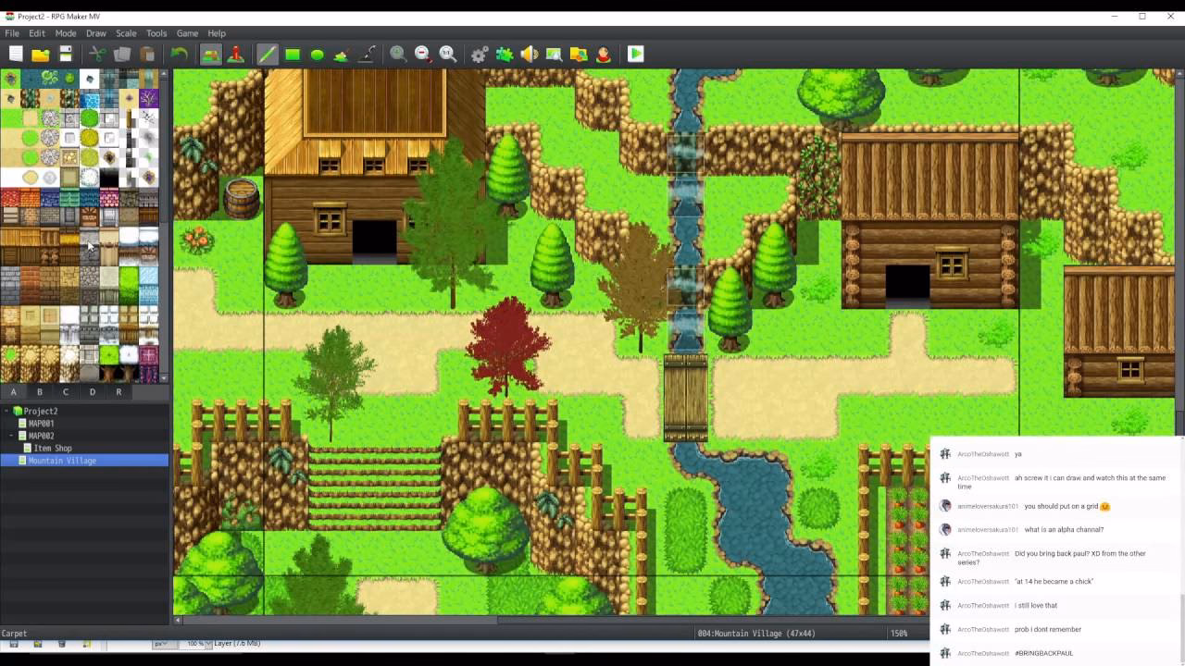This screenshot has height=666, width=1185.
Task: Click the Actual Size magnifier icon
Action: pyautogui.click(x=448, y=55)
